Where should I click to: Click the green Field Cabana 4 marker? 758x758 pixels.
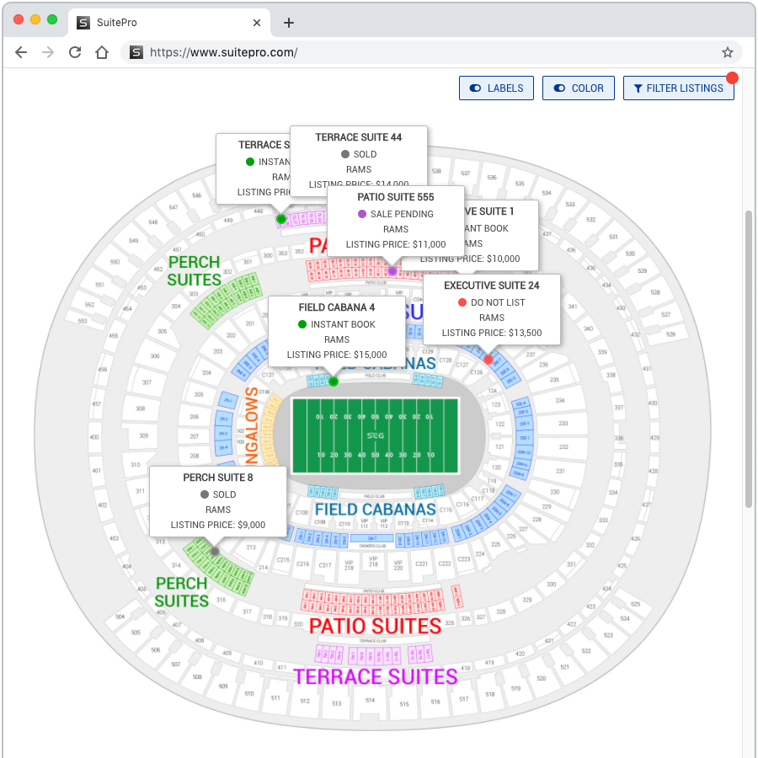click(334, 382)
